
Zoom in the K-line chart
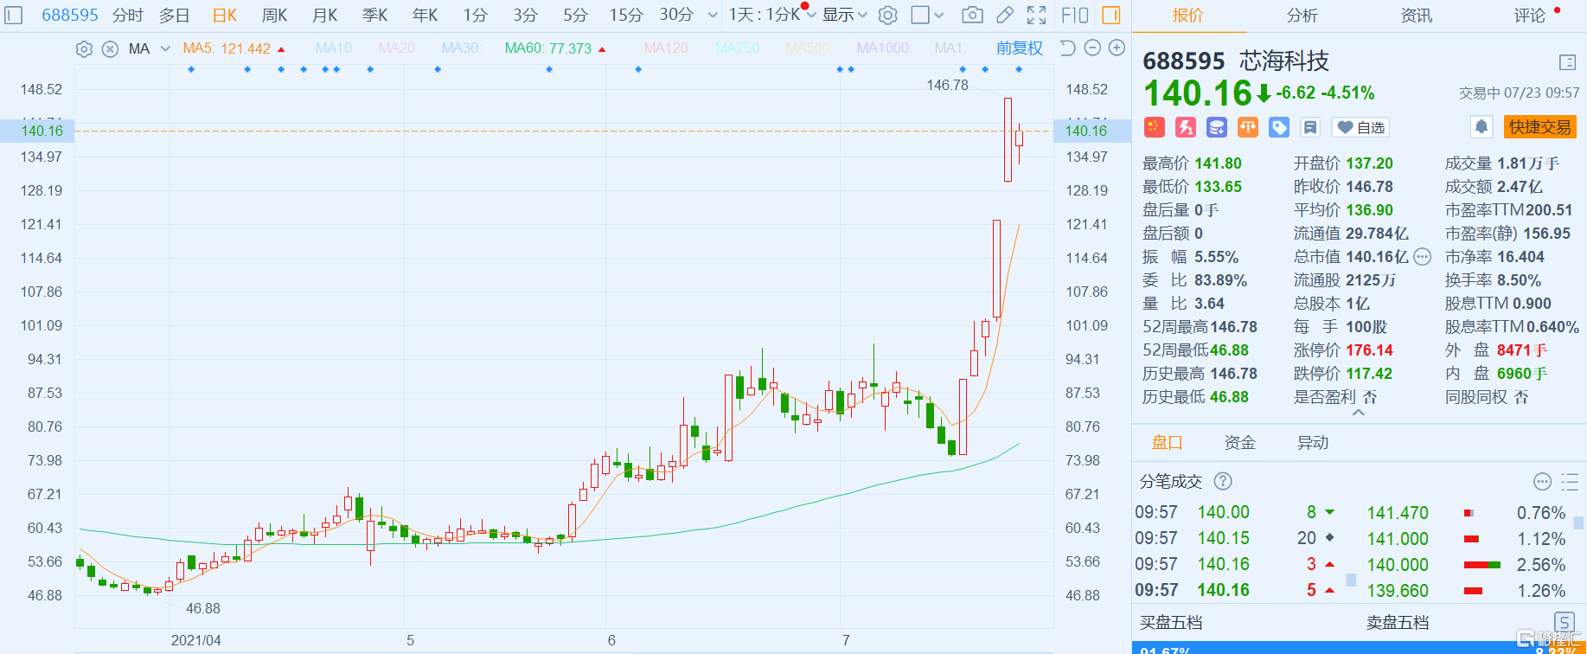click(1117, 48)
